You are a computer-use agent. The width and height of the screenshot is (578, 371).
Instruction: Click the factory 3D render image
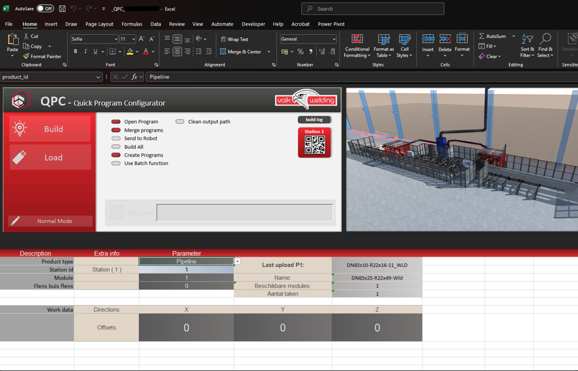tap(462, 160)
